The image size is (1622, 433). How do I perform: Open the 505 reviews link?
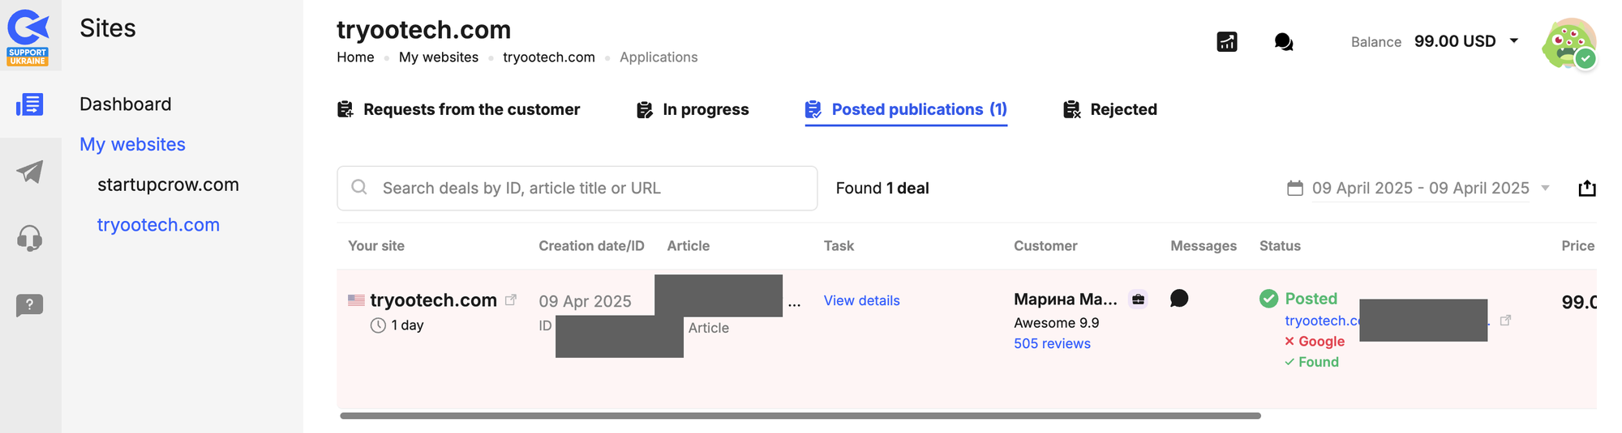1052,344
